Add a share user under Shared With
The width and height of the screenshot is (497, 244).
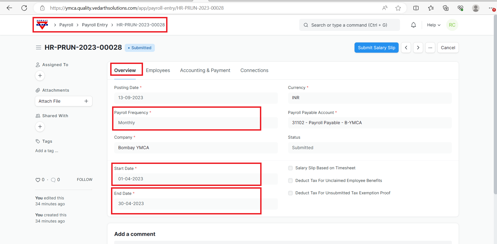(40, 127)
